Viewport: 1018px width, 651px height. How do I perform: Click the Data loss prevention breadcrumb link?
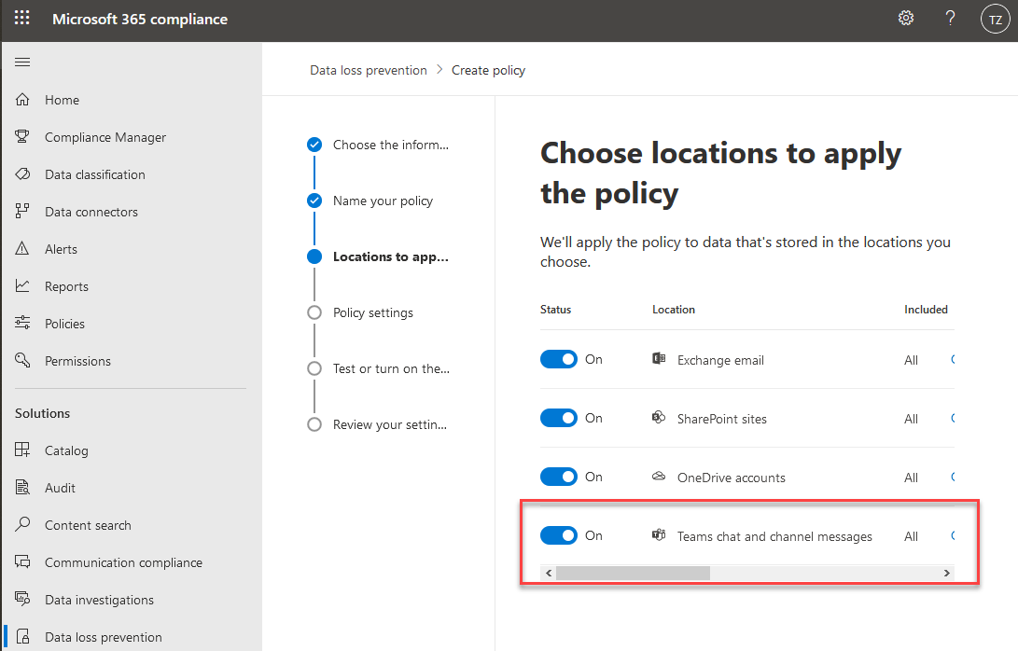pyautogui.click(x=368, y=70)
